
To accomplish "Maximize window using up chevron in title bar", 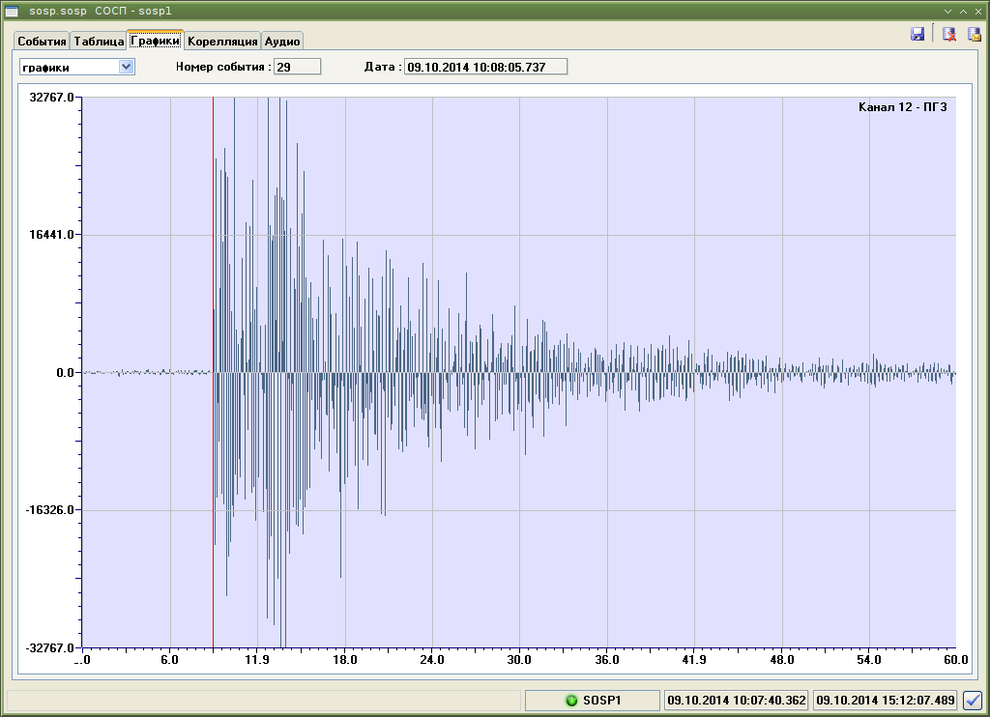I will [x=963, y=9].
